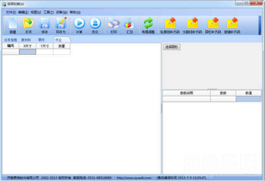Click the 玻璃NC代码 toolbar icon

pos(232,26)
